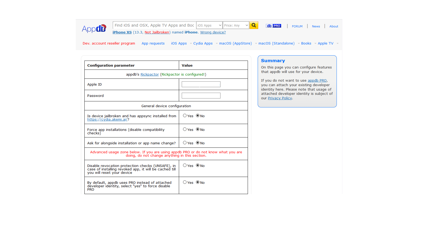Select Yes for Force app installations
The image size is (422, 237).
tap(185, 129)
